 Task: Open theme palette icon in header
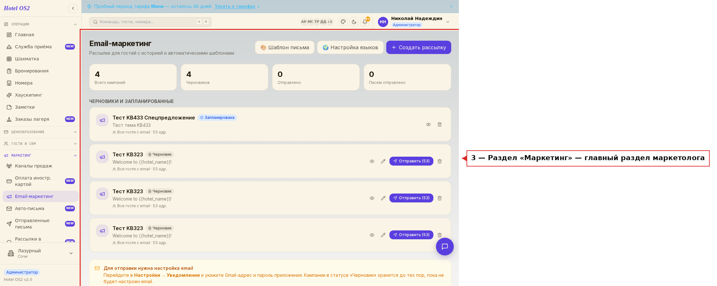[x=343, y=22]
